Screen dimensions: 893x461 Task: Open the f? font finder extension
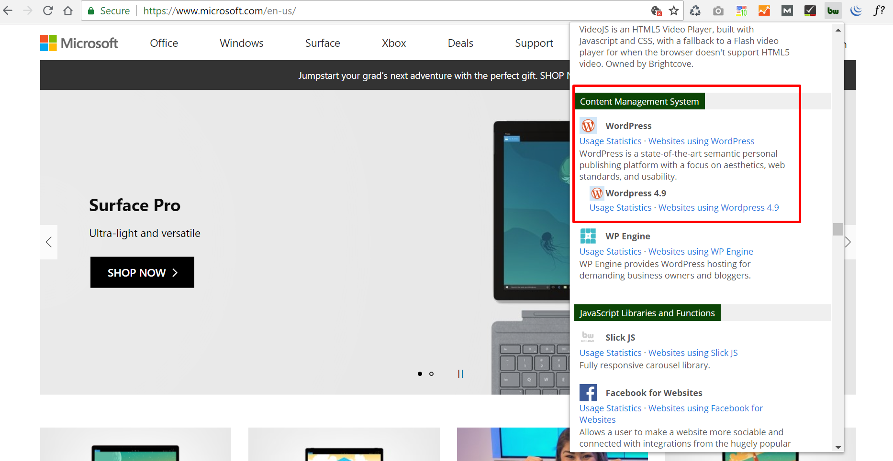(x=879, y=11)
